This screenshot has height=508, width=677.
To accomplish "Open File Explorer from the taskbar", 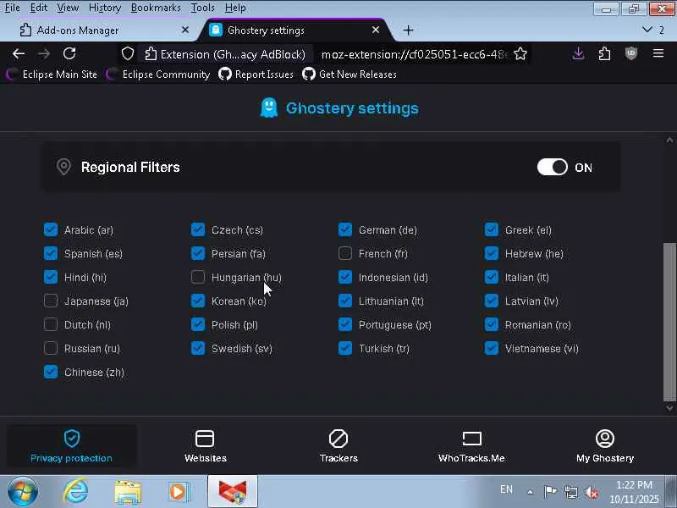I will (x=128, y=492).
